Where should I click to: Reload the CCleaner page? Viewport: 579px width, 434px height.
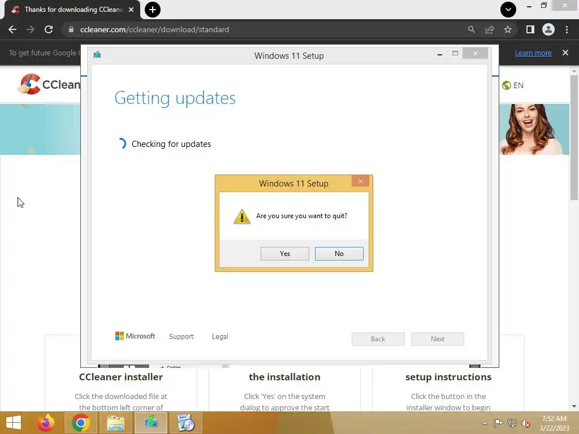49,29
